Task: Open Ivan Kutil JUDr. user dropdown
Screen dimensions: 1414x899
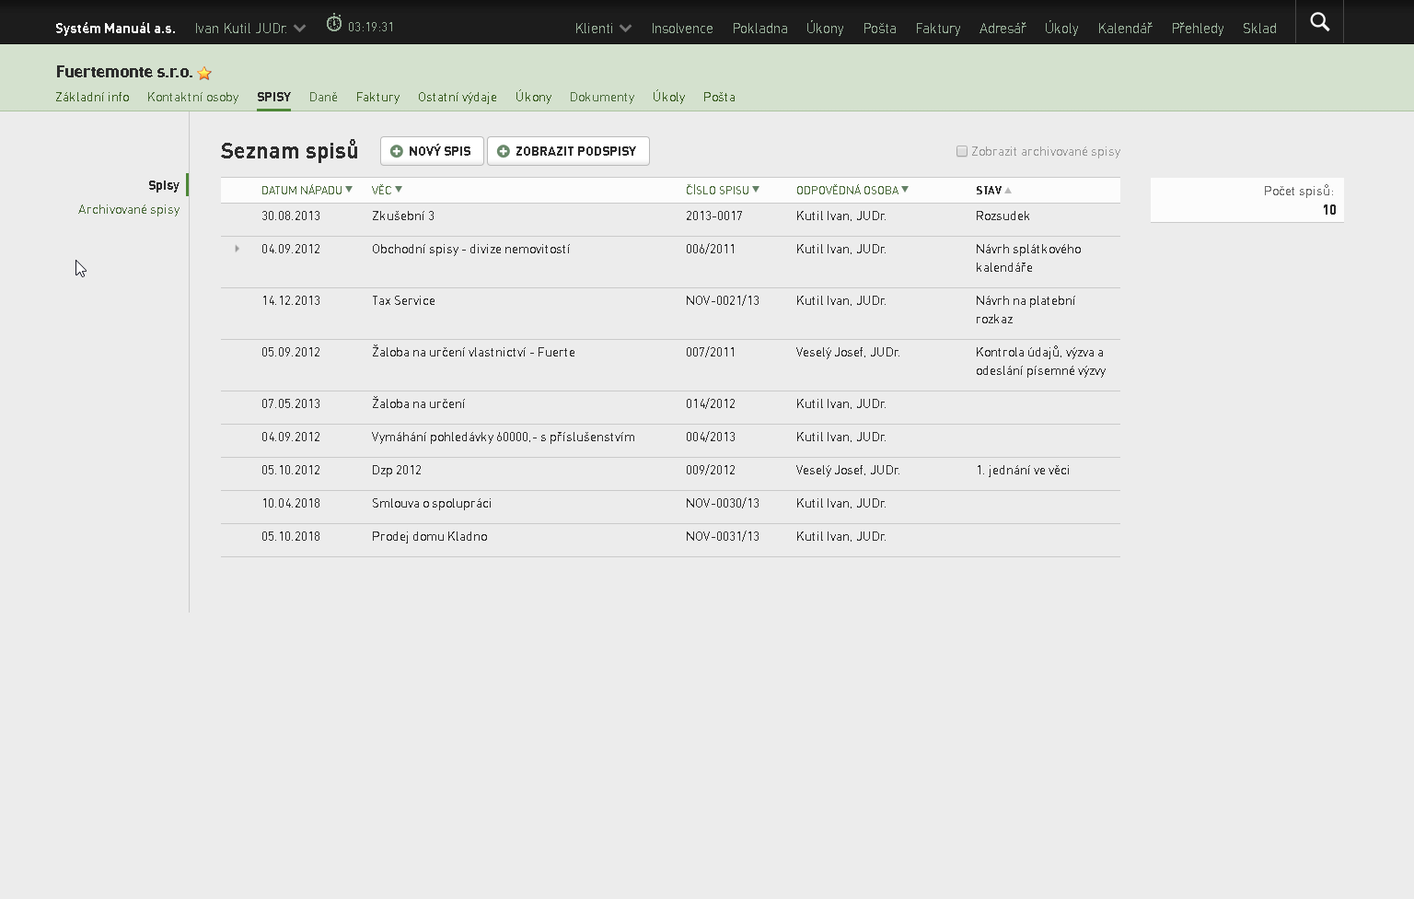Action: [x=250, y=29]
